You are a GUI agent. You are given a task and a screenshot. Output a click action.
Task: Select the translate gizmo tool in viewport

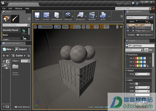(x=71, y=27)
